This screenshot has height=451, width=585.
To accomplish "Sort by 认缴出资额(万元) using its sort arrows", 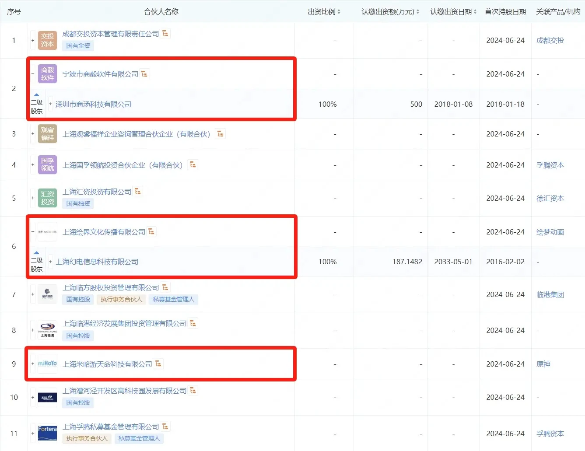I will [x=417, y=12].
